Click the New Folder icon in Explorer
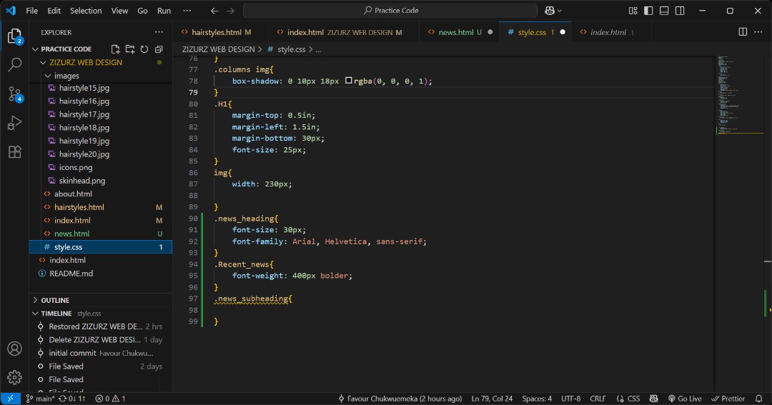This screenshot has width=772, height=405. 130,49
